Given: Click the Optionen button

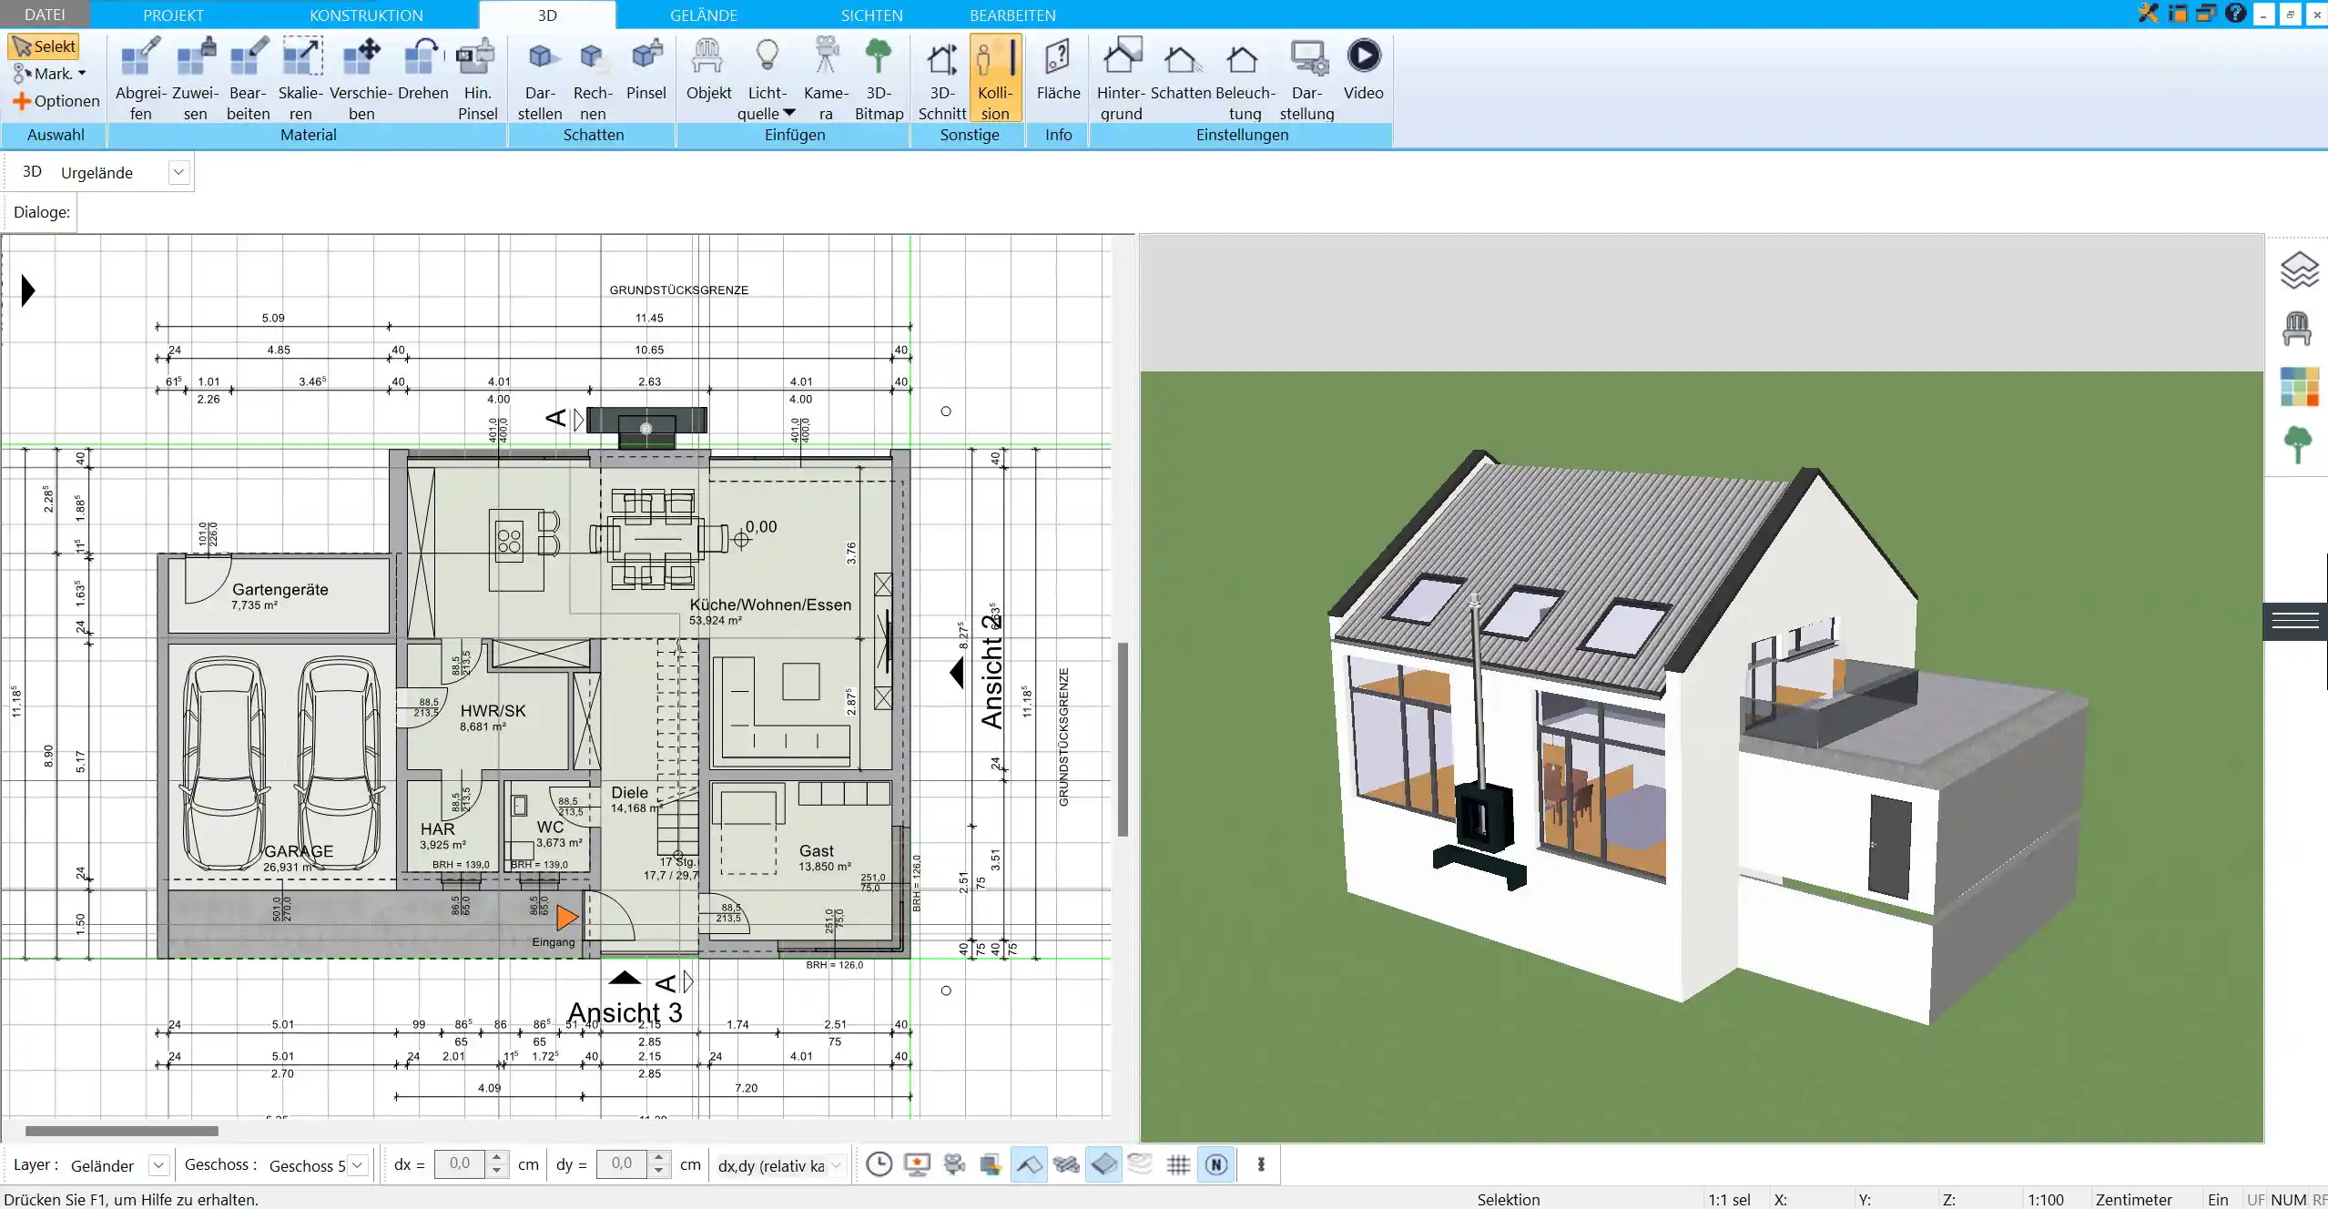Looking at the screenshot, I should coord(56,101).
